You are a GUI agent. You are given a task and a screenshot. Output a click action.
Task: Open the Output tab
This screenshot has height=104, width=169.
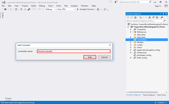pyautogui.click(x=8, y=98)
